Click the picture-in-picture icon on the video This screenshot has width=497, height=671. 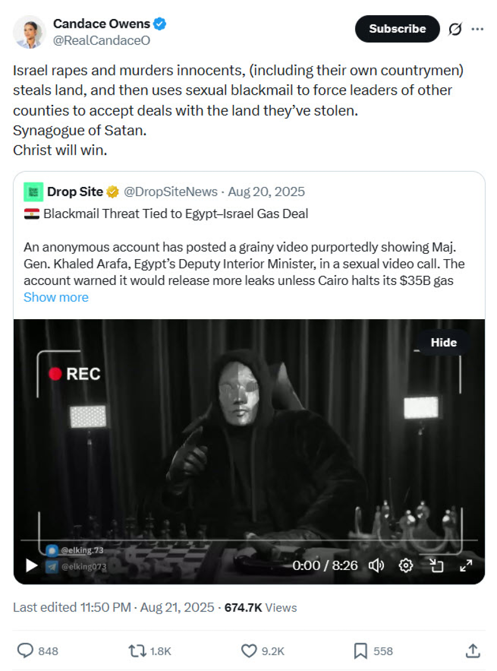tap(436, 566)
